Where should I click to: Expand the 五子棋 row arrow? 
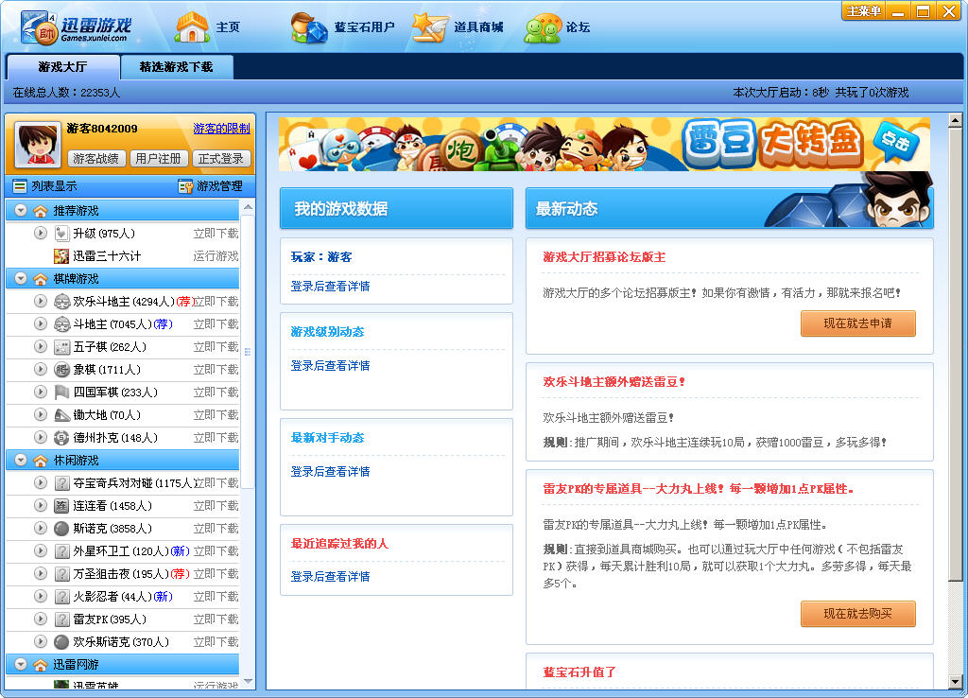[x=41, y=346]
